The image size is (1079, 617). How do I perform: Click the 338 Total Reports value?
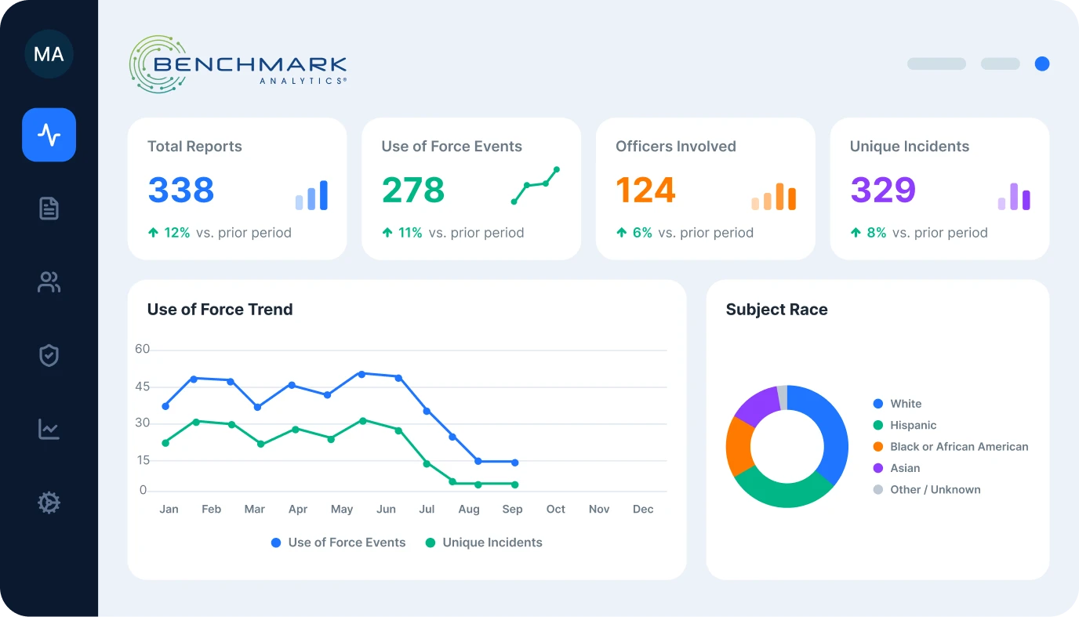pyautogui.click(x=181, y=191)
